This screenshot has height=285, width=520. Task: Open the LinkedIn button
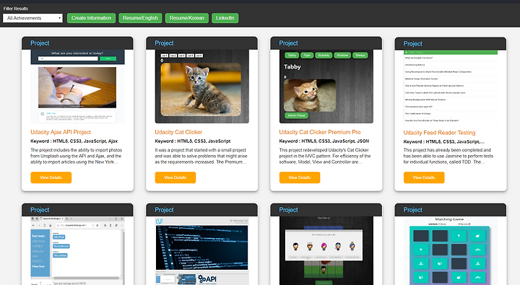click(225, 18)
